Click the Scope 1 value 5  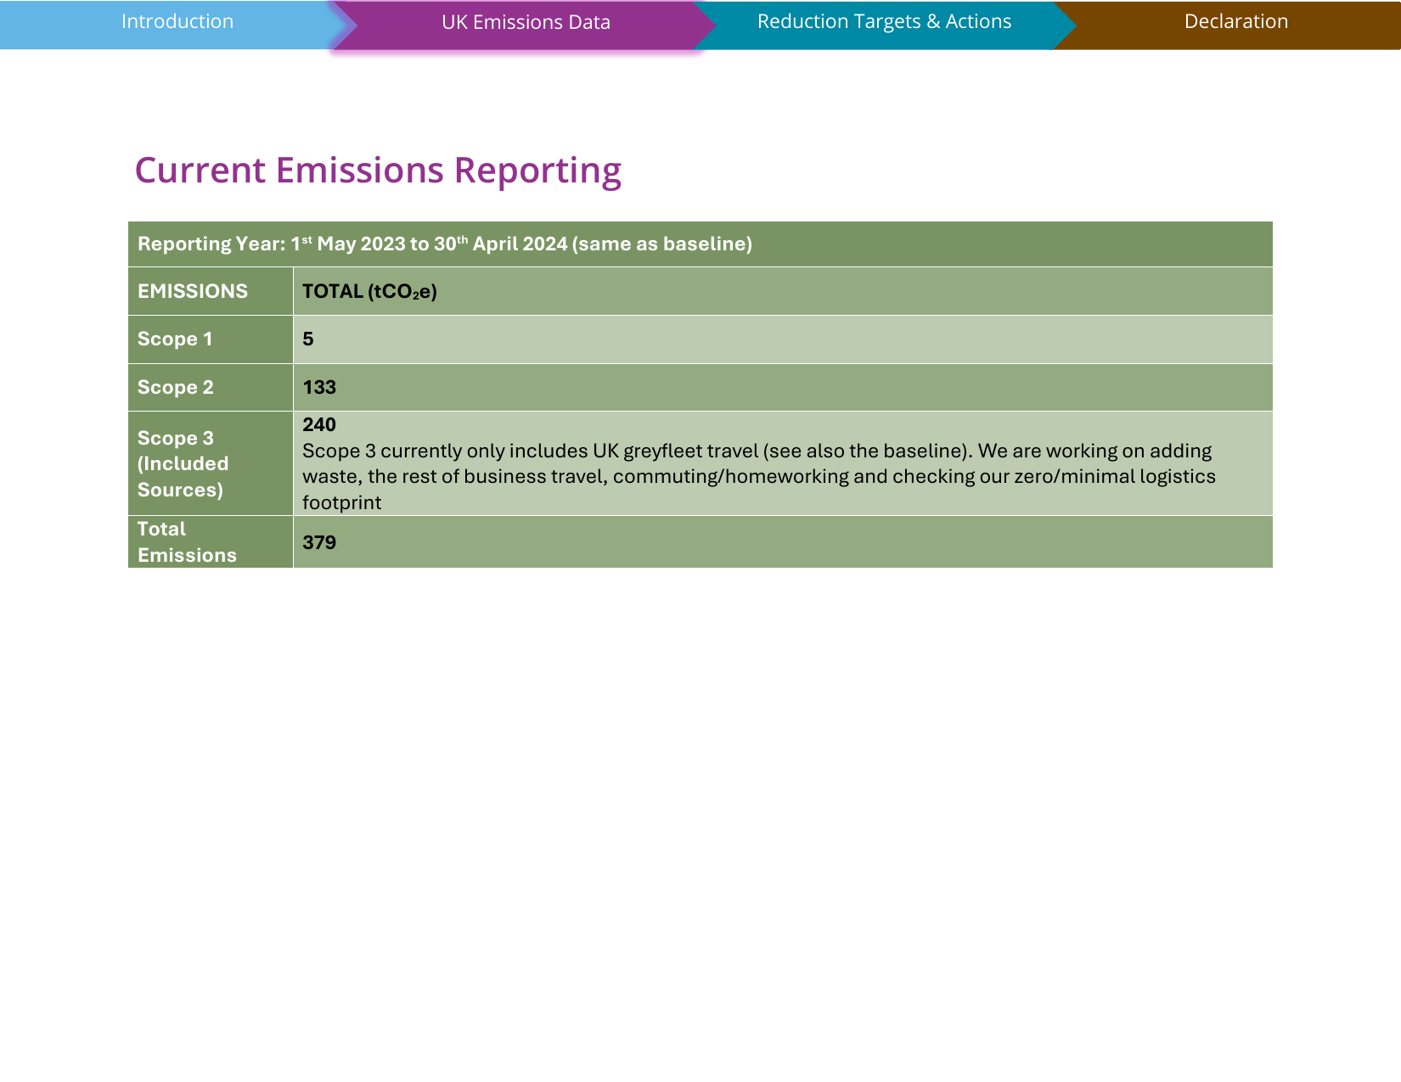tap(308, 339)
